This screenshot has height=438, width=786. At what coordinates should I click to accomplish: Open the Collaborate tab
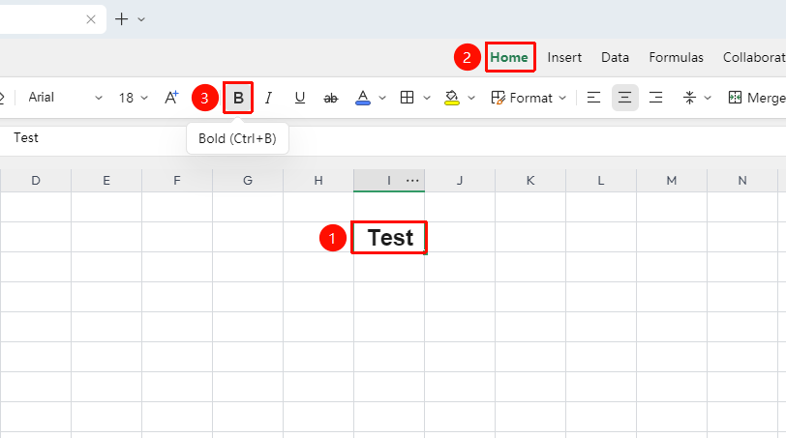[x=754, y=57]
